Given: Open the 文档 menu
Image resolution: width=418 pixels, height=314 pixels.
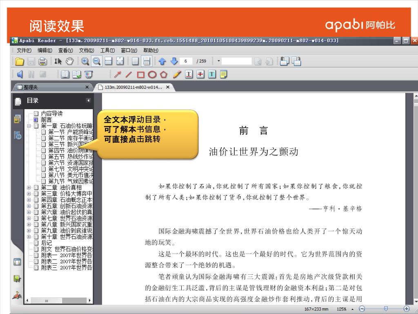Looking at the screenshot, I should [x=87, y=50].
